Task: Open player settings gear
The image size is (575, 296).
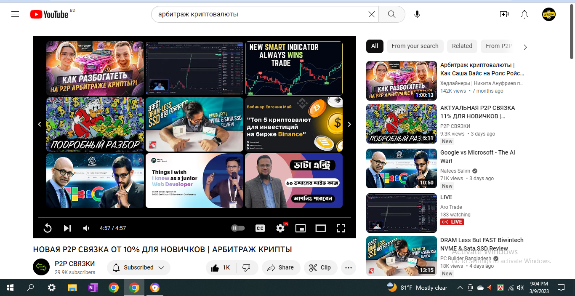Action: click(x=280, y=228)
